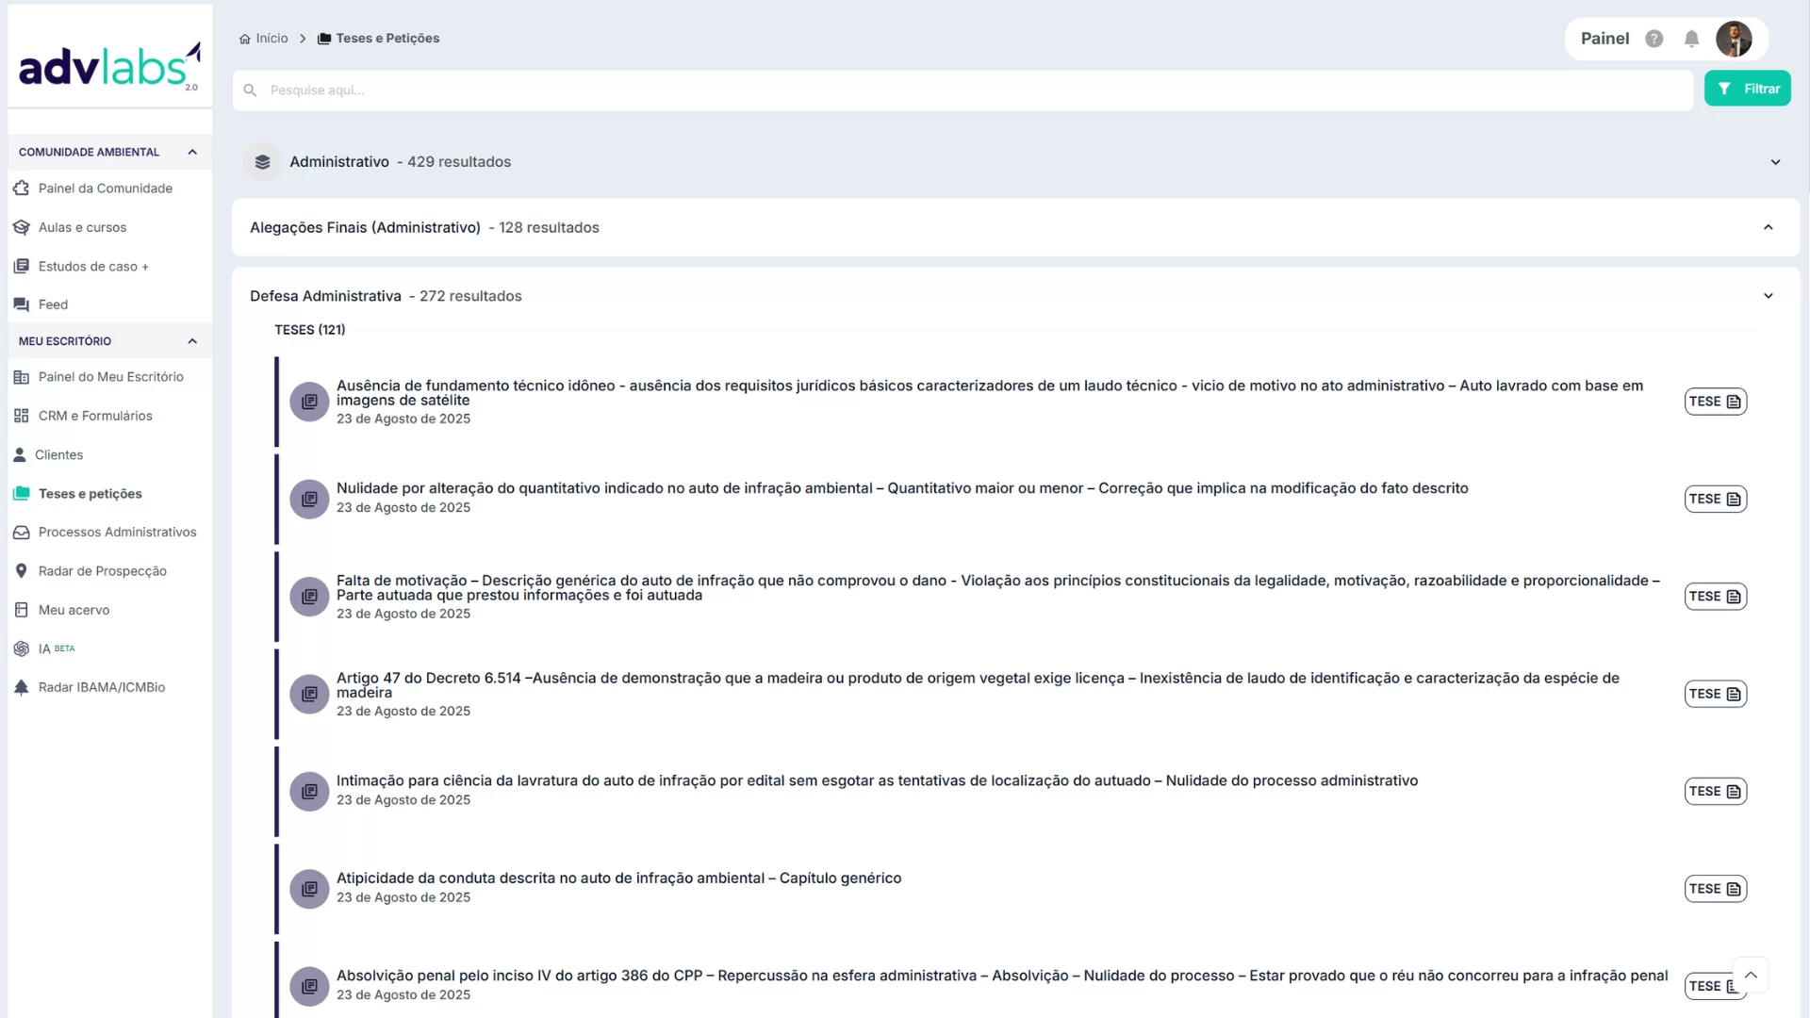
Task: Open the IA Beta sidebar item
Action: (44, 649)
